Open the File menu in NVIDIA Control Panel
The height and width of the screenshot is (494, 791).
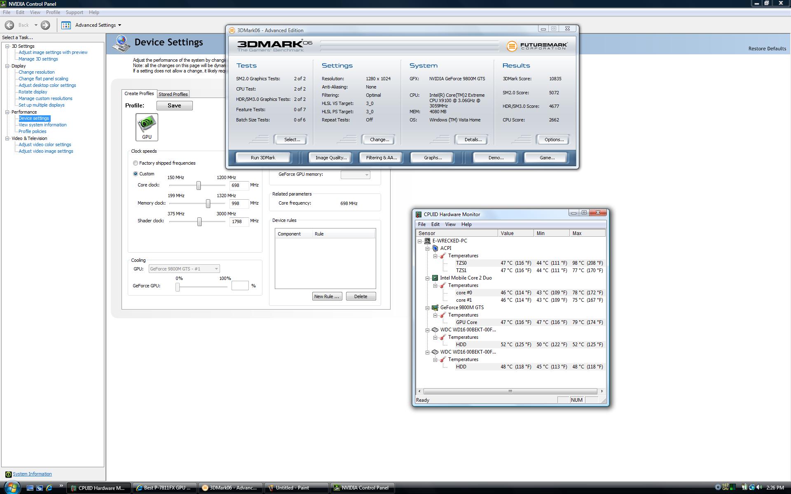tap(7, 12)
